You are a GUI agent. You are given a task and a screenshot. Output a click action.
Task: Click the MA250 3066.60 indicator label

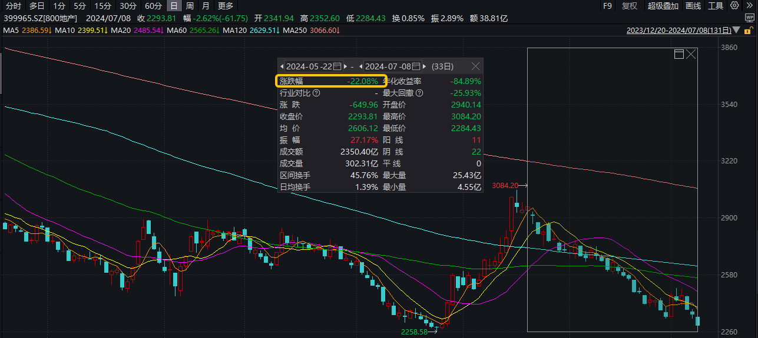312,30
